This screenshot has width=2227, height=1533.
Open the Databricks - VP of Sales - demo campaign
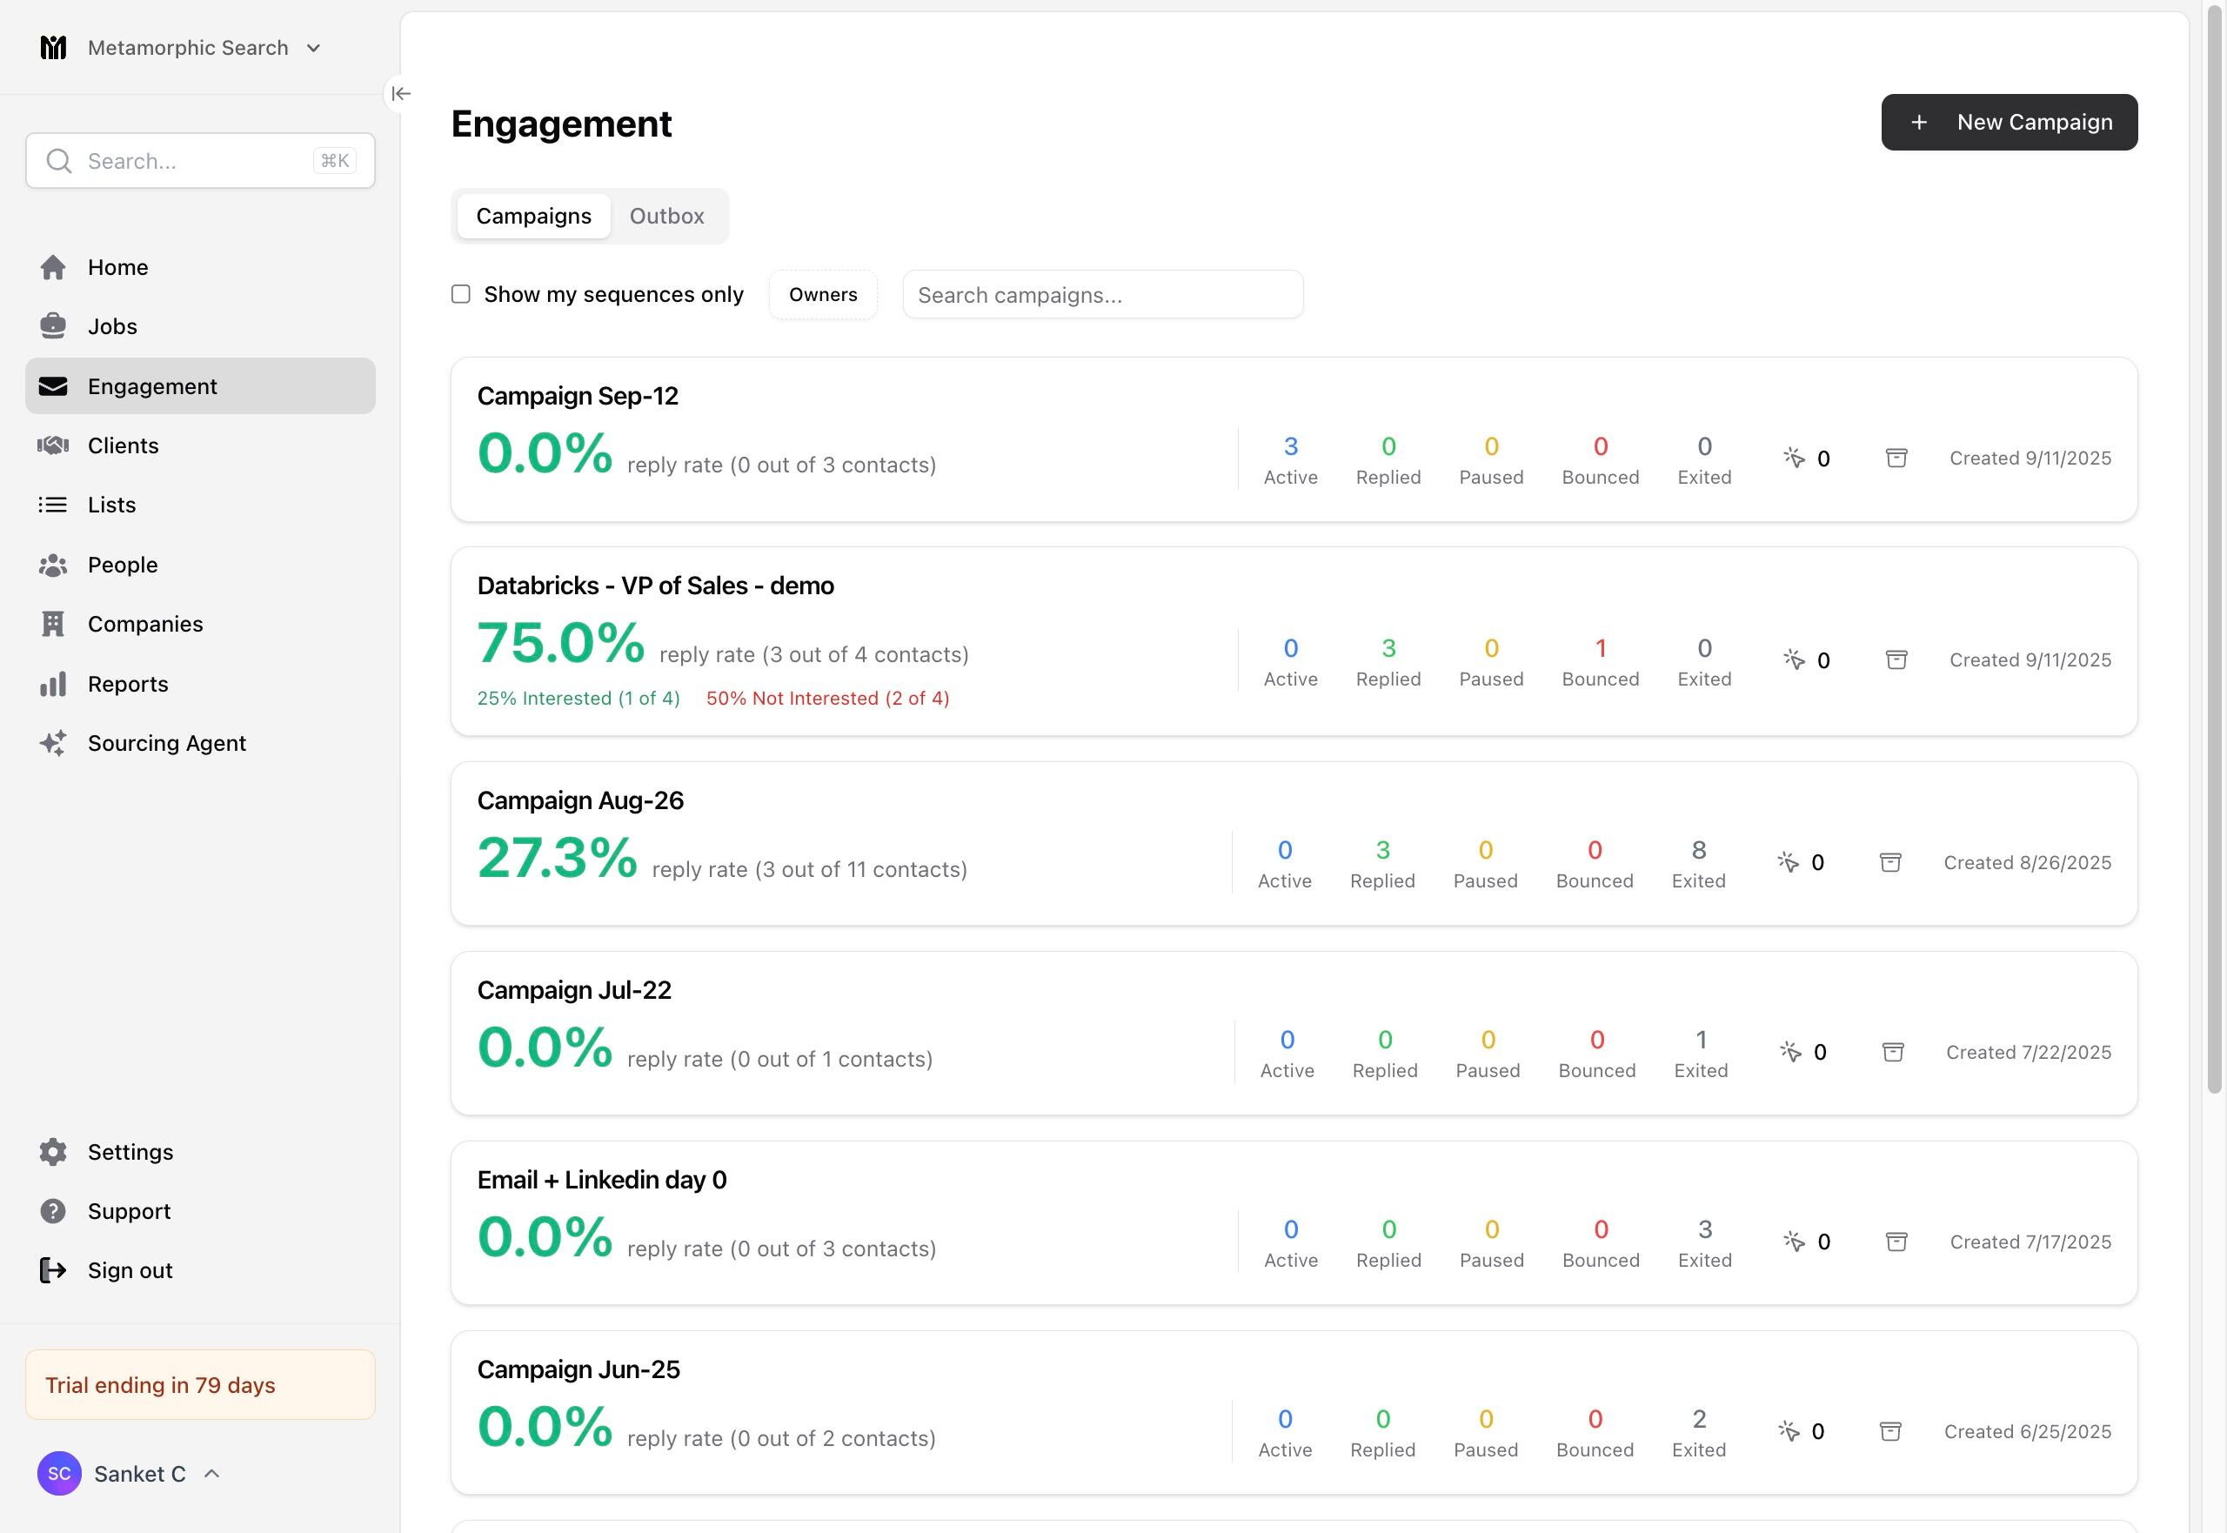pos(655,586)
